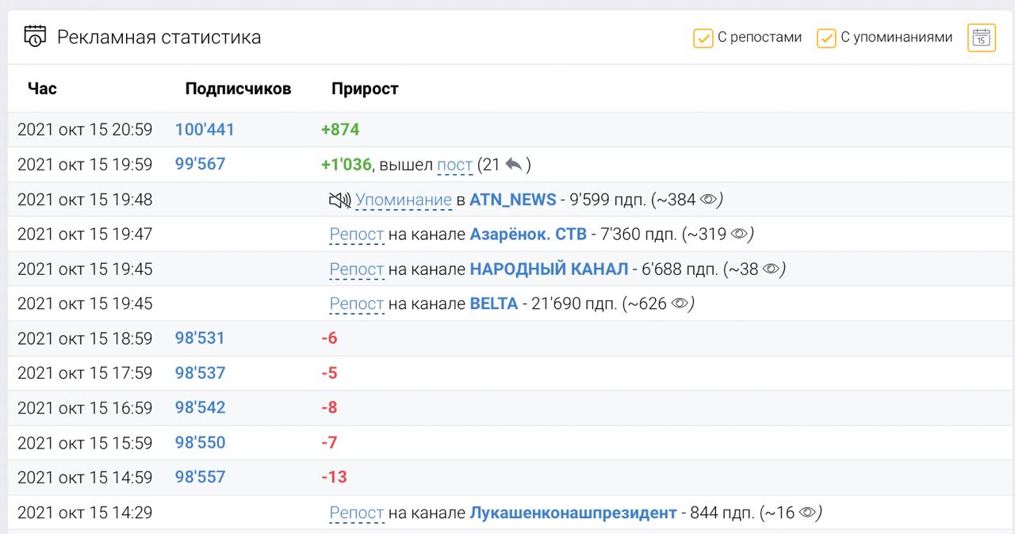Click the advertising statistics clock-calendar icon
The width and height of the screenshot is (1015, 534).
[x=36, y=36]
